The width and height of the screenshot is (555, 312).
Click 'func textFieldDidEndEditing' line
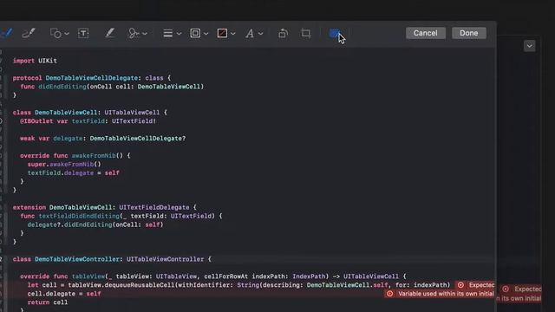click(121, 216)
